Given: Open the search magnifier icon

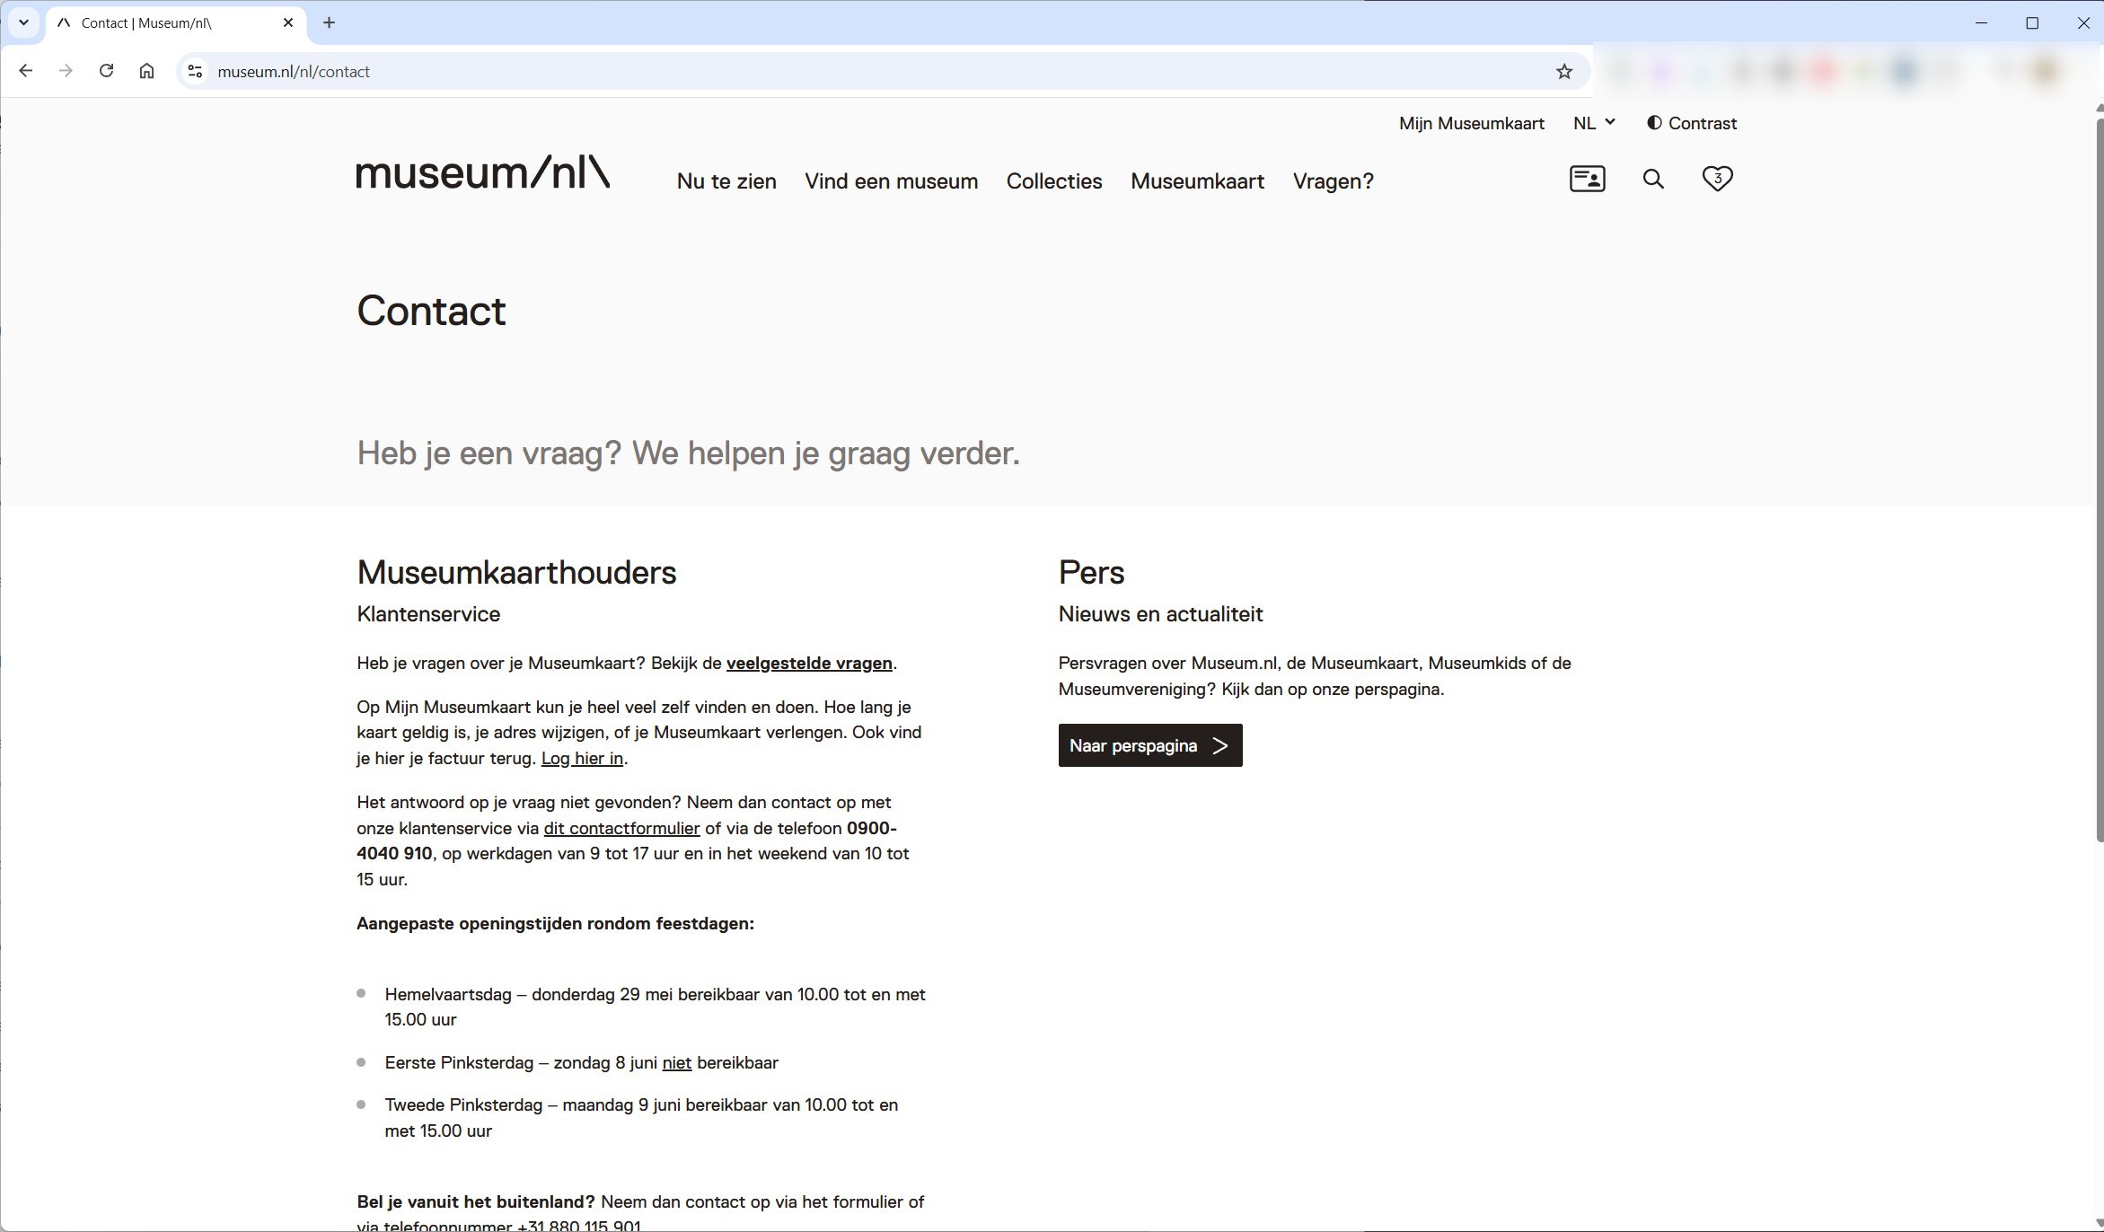Looking at the screenshot, I should coord(1653,179).
